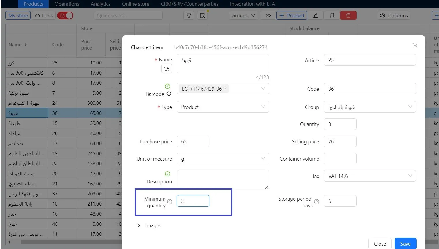439x249 pixels.
Task: Open the Analytics tab
Action: [101, 4]
